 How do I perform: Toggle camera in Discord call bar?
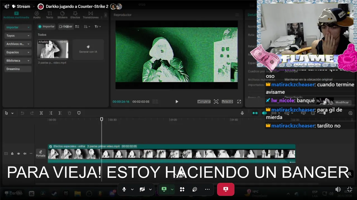(x=142, y=189)
